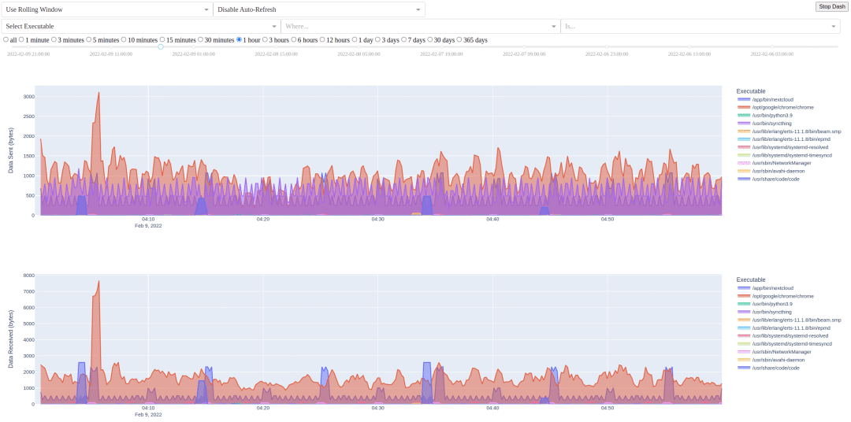Open the Disable Auto-Refresh dropdown

pos(319,9)
